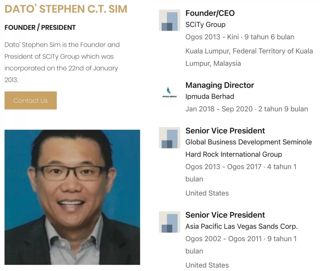Click Global Business Development Seminole company text
The image size is (328, 271).
(248, 142)
